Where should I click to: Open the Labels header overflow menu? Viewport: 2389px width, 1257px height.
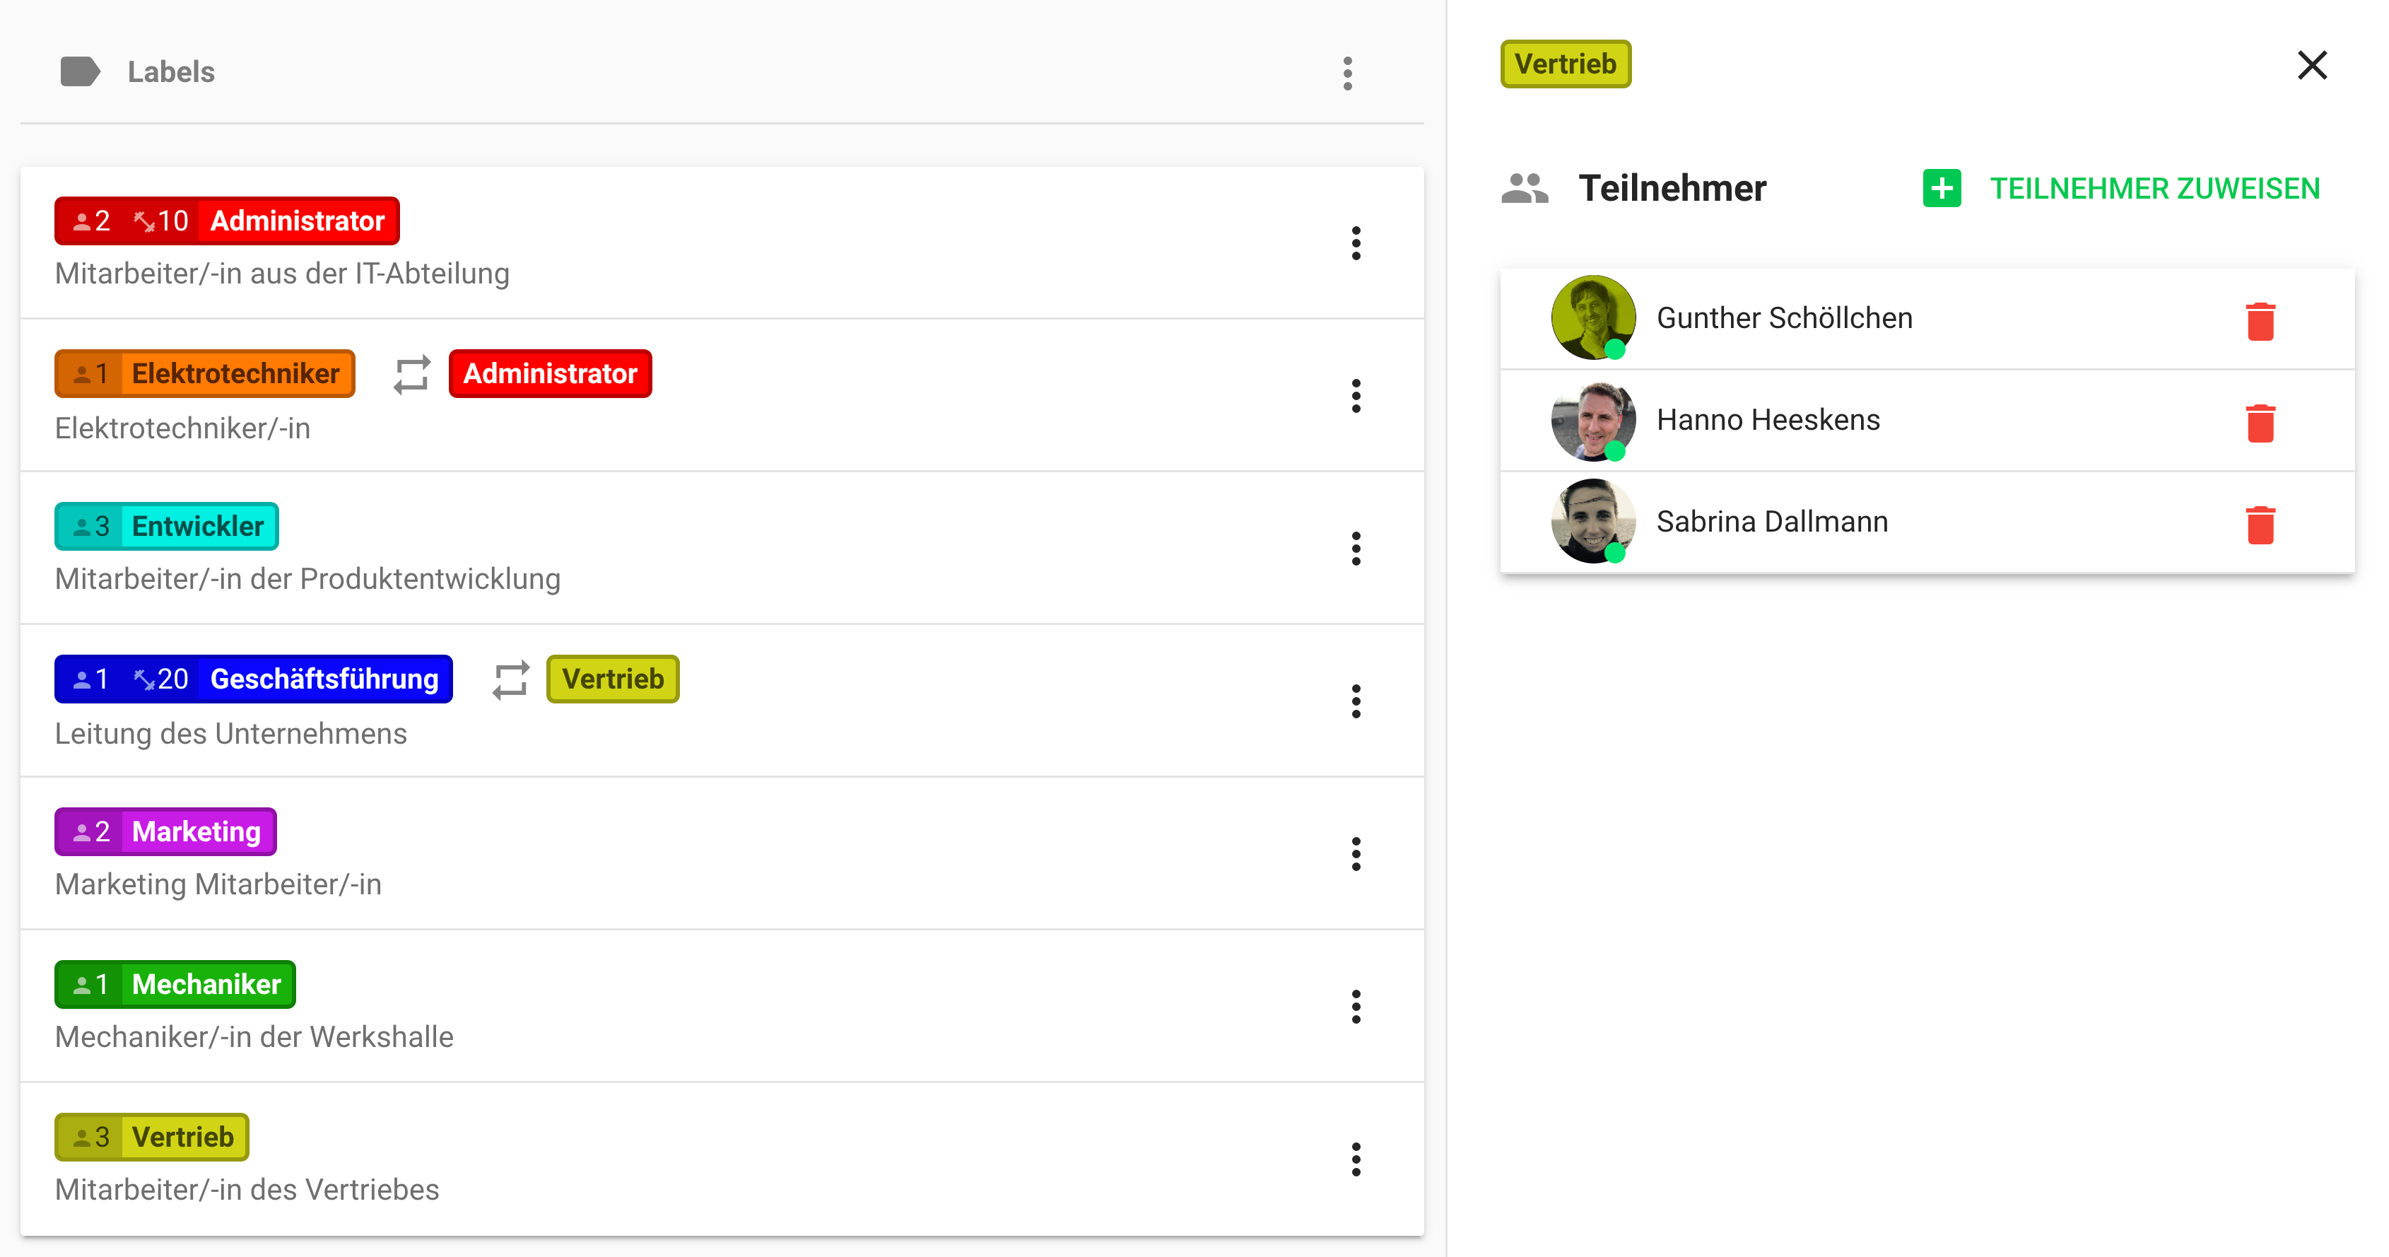coord(1347,74)
